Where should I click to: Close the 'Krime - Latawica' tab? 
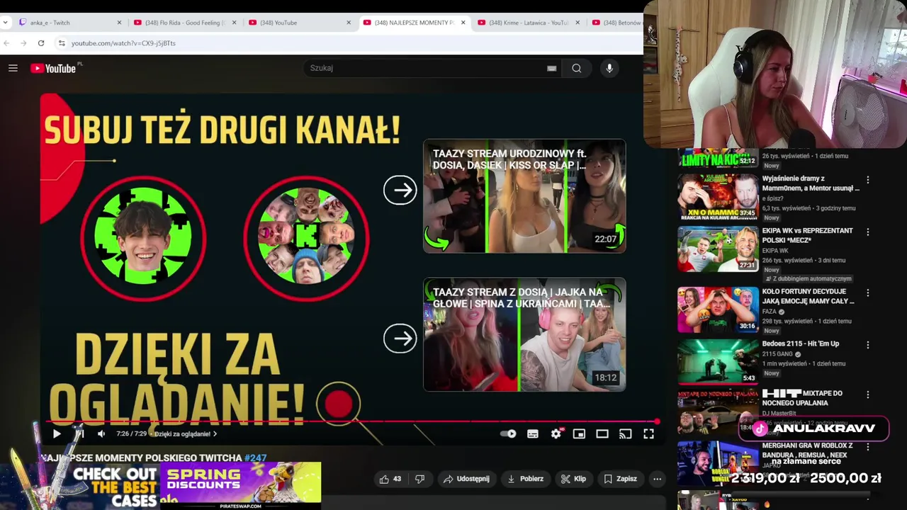coord(578,23)
